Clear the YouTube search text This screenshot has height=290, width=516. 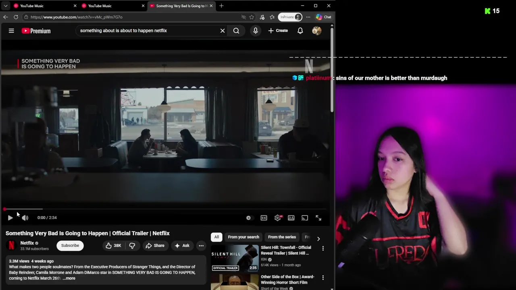(223, 31)
